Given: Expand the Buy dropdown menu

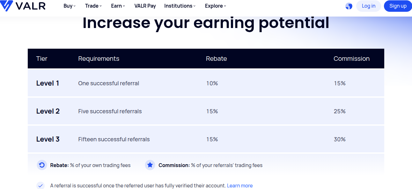Looking at the screenshot, I should [x=70, y=6].
